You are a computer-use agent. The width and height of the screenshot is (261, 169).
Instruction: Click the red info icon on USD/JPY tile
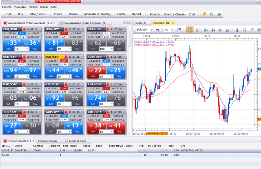pyautogui.click(x=66, y=29)
